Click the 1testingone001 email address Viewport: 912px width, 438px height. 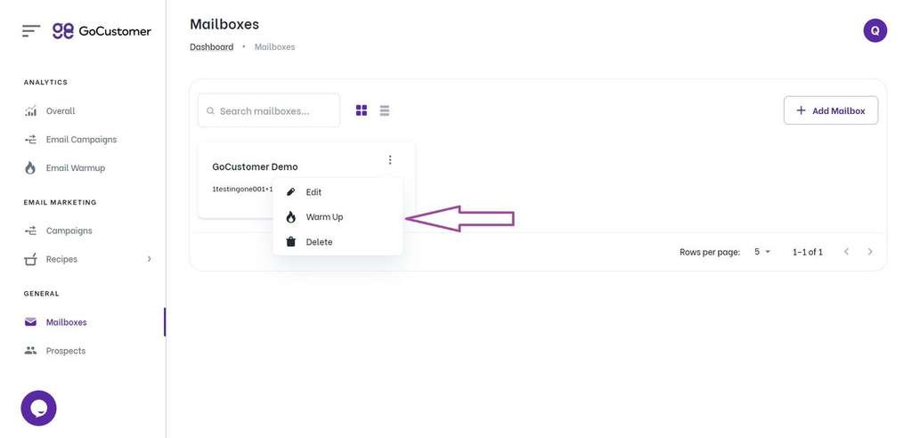pos(242,189)
